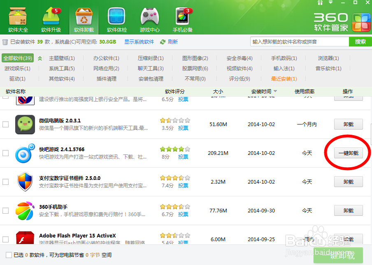Click the 软件评分 column header
This screenshot has width=372, height=265.
[174, 91]
